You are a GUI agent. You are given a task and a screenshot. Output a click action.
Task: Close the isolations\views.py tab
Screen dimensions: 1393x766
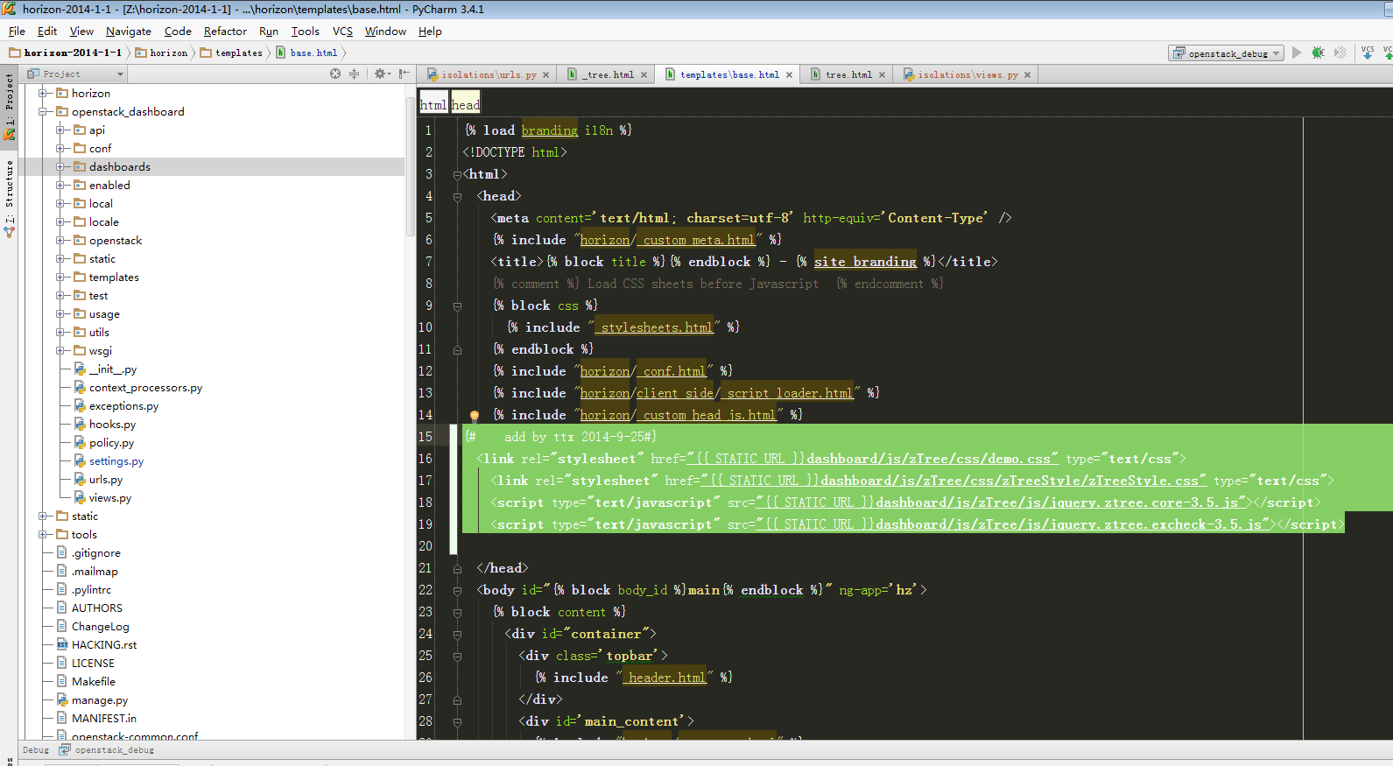point(1027,75)
